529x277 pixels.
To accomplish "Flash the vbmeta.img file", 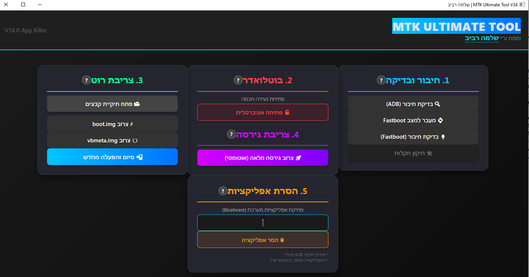I will (x=112, y=140).
